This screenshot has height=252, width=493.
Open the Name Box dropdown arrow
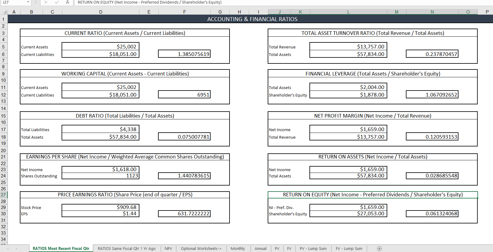(28, 2)
